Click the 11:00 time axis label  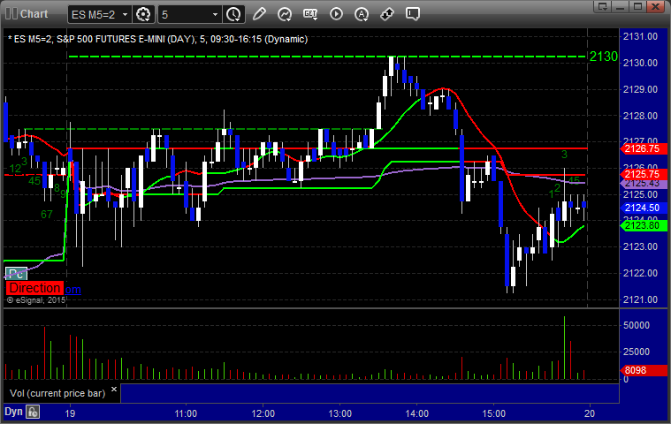pyautogui.click(x=186, y=413)
